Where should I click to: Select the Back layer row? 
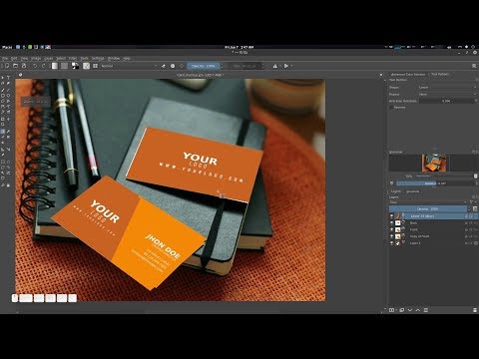click(433, 223)
